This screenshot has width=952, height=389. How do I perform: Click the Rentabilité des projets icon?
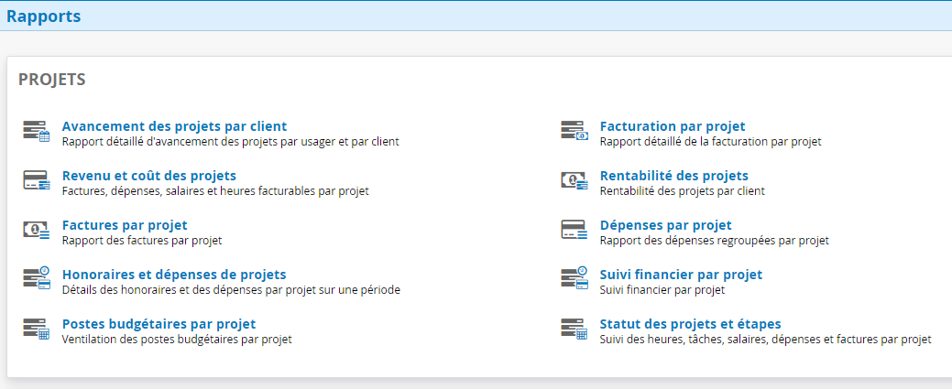click(x=574, y=180)
